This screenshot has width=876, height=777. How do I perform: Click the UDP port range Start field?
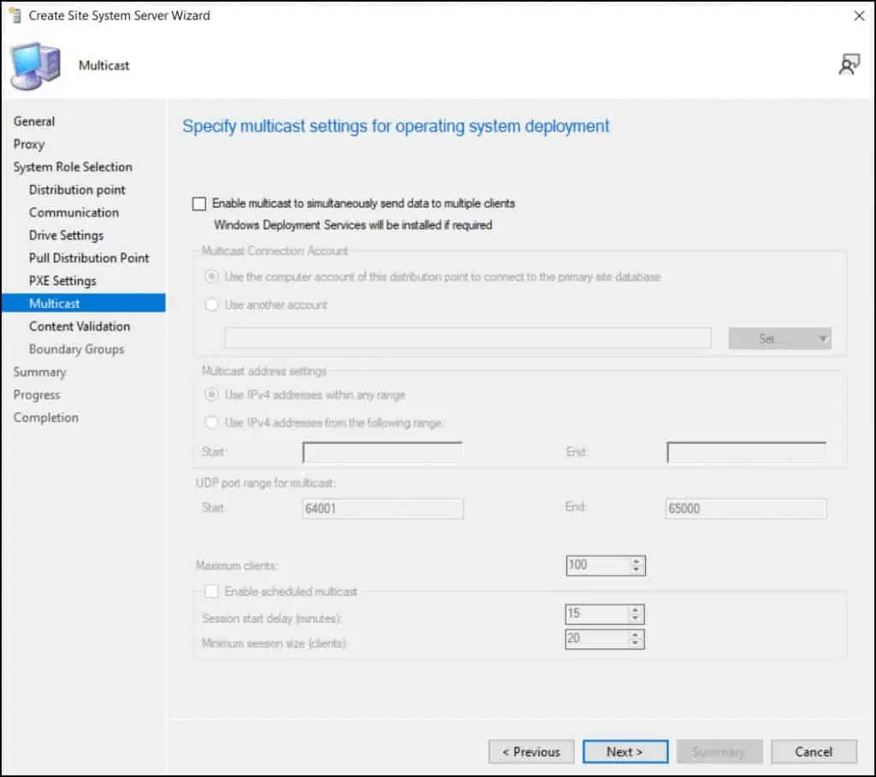click(x=382, y=509)
